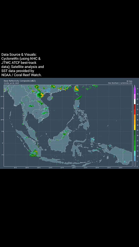Click the 'SE Asia' region label
The image size is (139, 247).
point(129,81)
